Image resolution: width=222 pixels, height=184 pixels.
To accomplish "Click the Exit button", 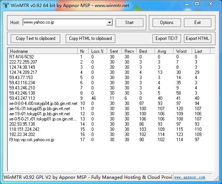I will (x=198, y=23).
